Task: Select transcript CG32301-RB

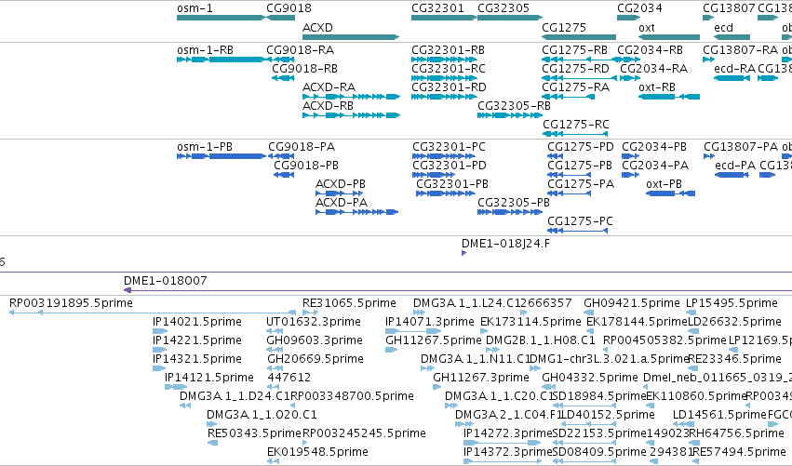Action: pos(444,60)
